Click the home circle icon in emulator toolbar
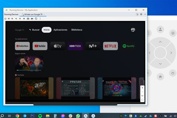 click(x=20, y=19)
